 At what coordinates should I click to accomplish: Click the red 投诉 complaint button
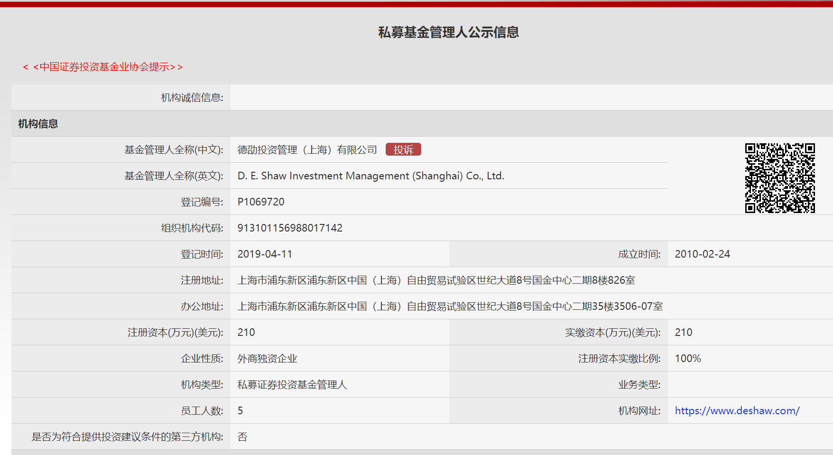point(403,149)
